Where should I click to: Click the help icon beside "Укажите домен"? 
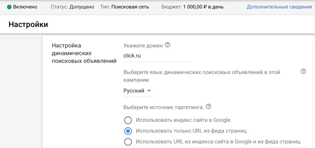pyautogui.click(x=168, y=45)
